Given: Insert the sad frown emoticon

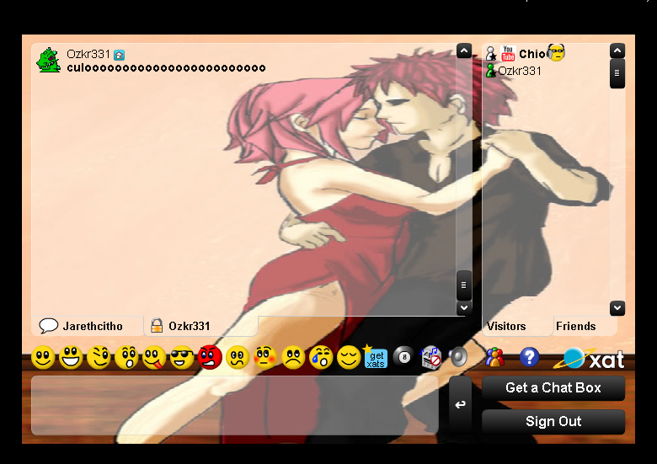Looking at the screenshot, I should (293, 358).
